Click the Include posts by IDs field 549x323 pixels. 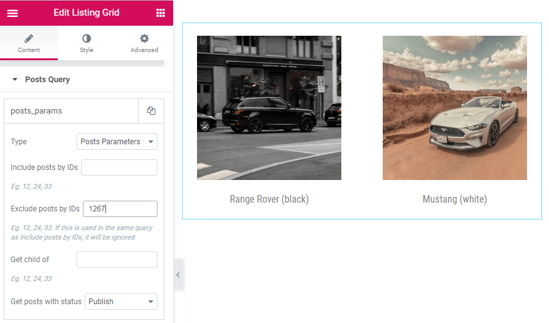pos(119,167)
